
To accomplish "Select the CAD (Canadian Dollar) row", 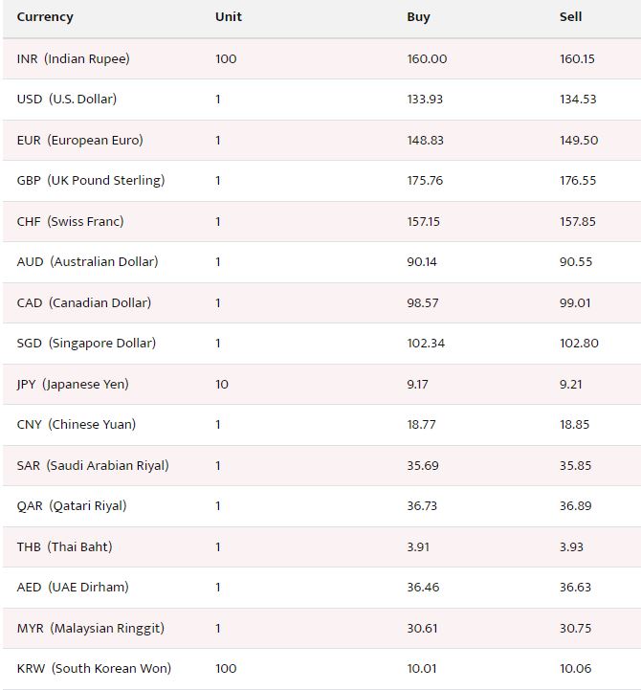I will click(321, 302).
